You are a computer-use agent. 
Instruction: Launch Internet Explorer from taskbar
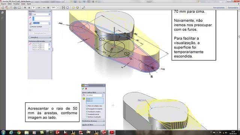11,132
